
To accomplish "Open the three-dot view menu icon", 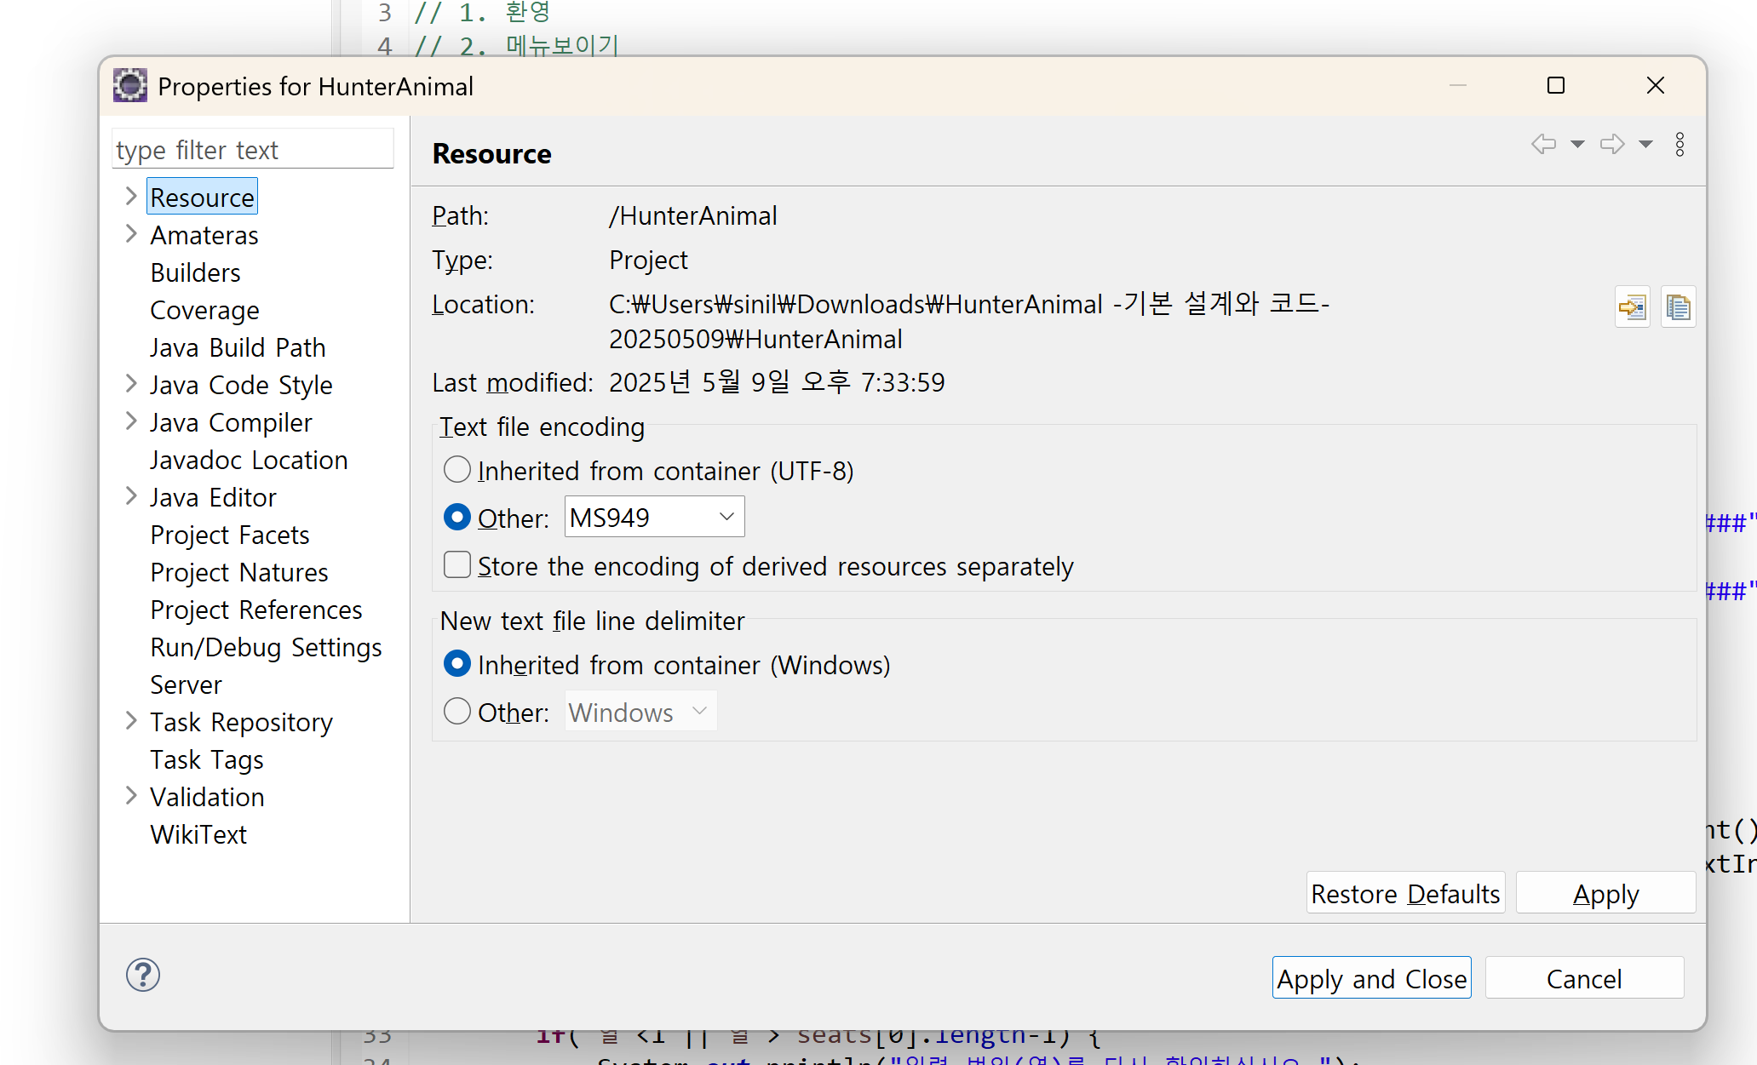I will click(x=1679, y=144).
